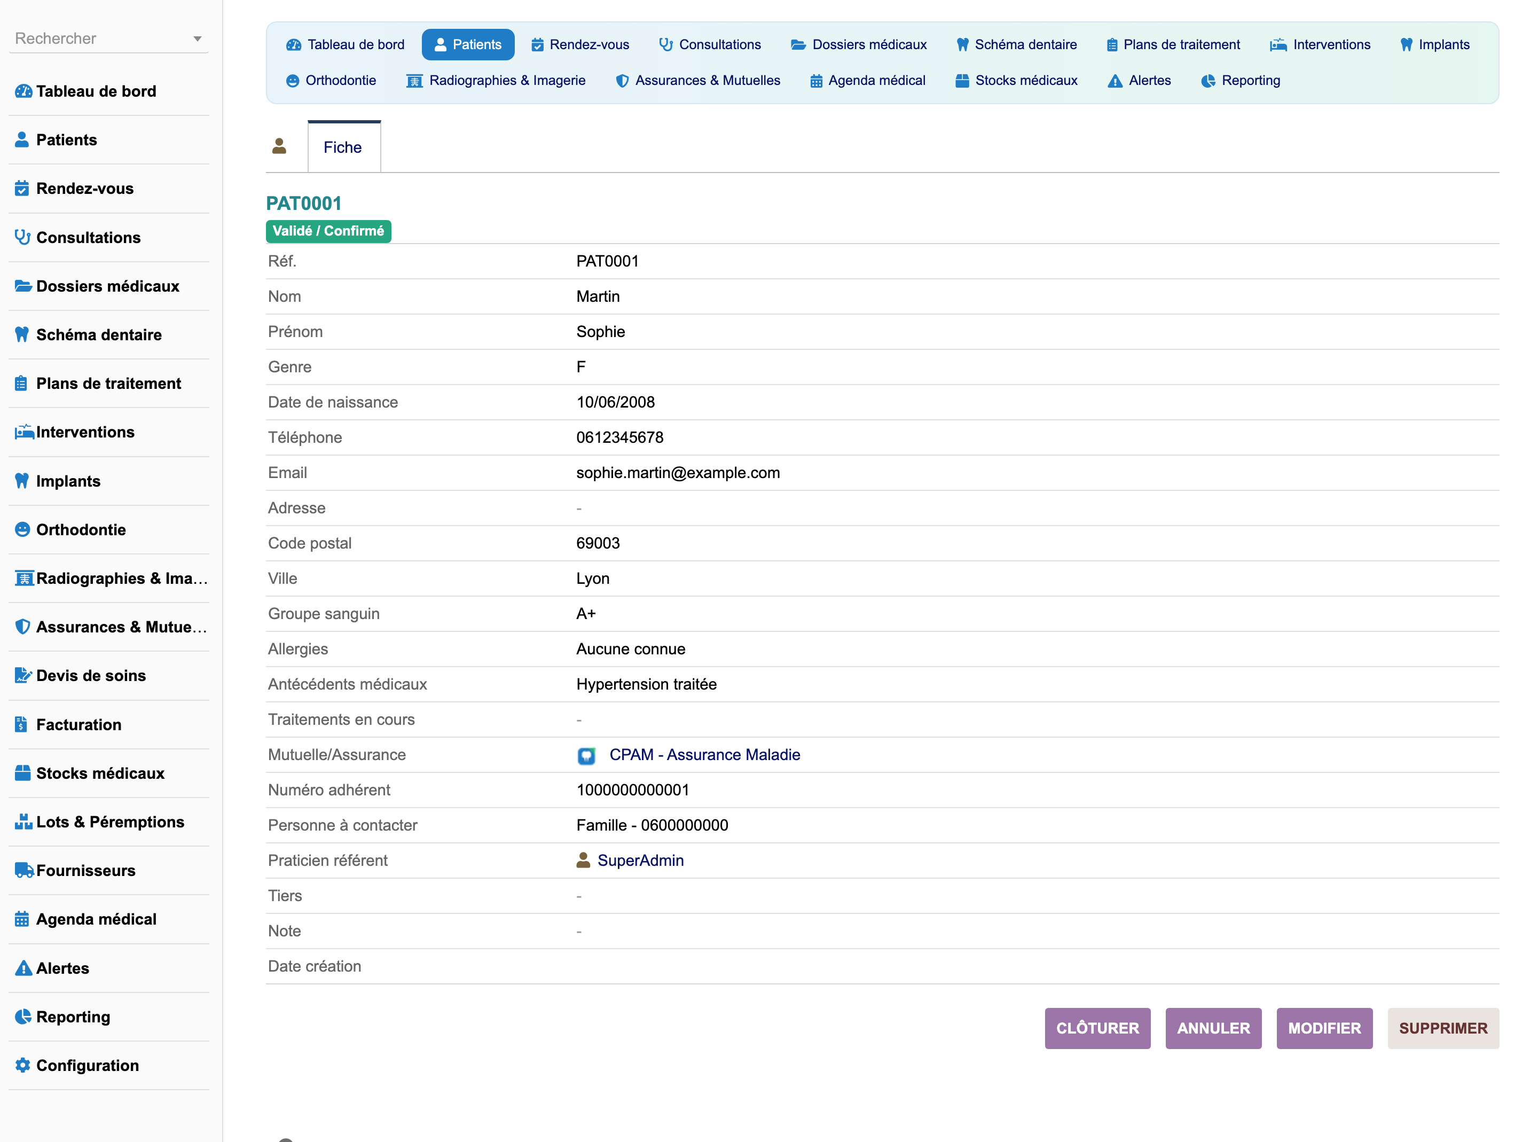Click the birth date 10/06/2008

tap(616, 402)
